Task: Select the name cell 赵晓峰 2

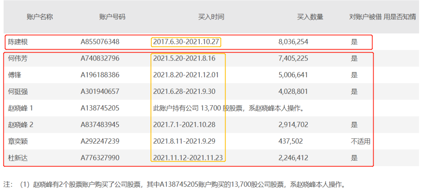Action: click(x=21, y=125)
